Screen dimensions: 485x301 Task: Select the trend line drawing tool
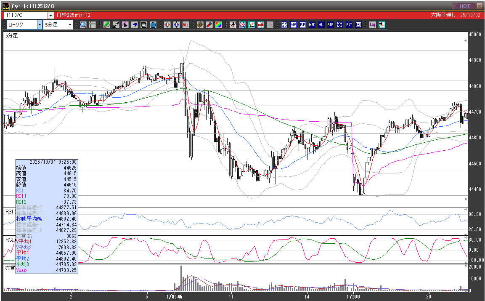(x=116, y=25)
